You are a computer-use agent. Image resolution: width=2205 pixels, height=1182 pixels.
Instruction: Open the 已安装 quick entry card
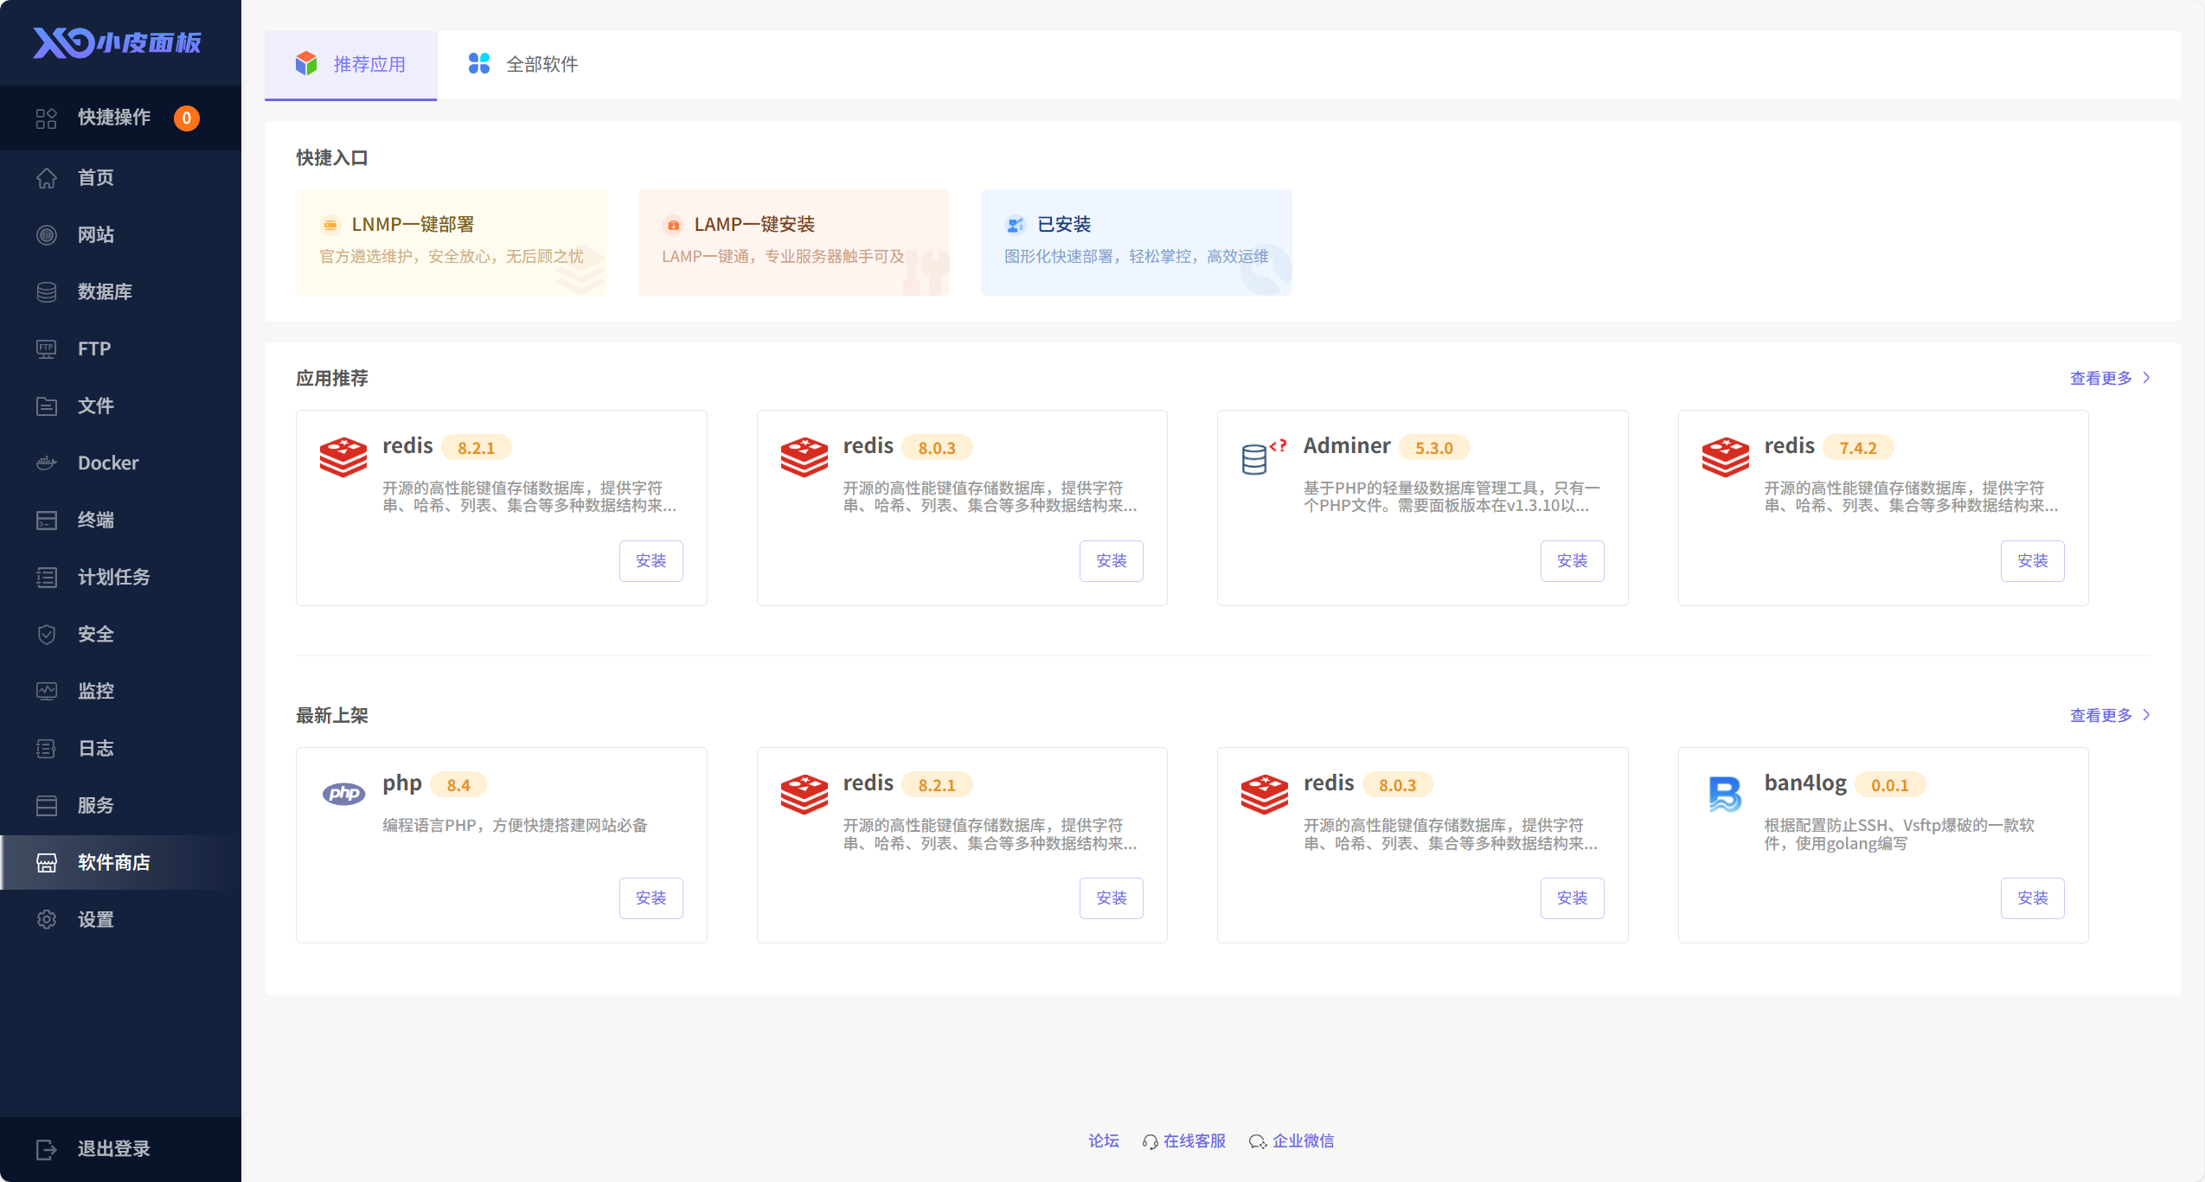1135,242
